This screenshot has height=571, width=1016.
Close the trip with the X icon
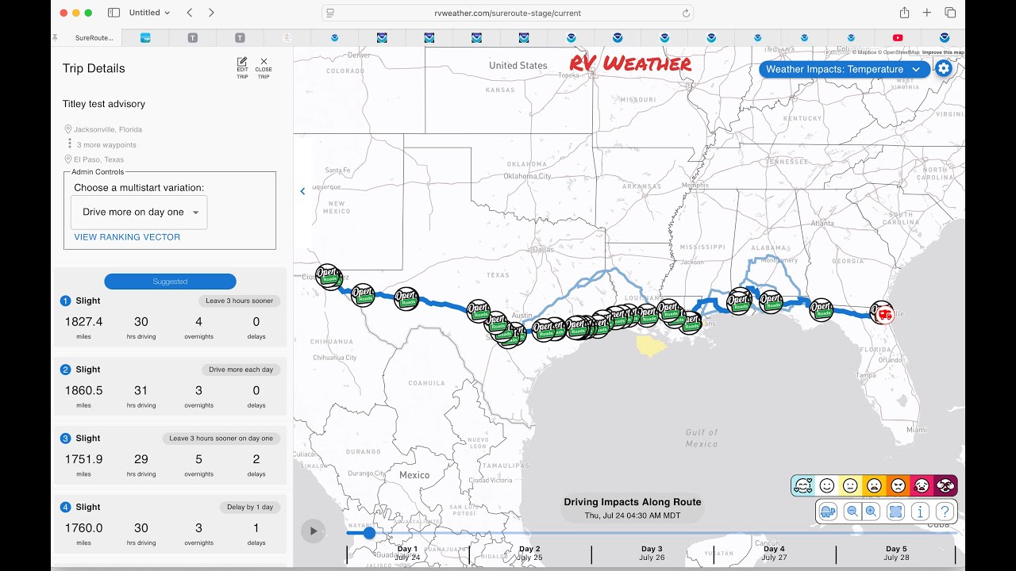pyautogui.click(x=264, y=62)
